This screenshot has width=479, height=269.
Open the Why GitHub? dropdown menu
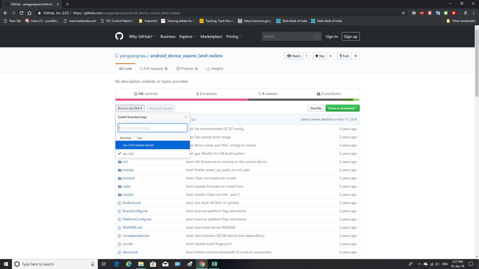tap(143, 37)
